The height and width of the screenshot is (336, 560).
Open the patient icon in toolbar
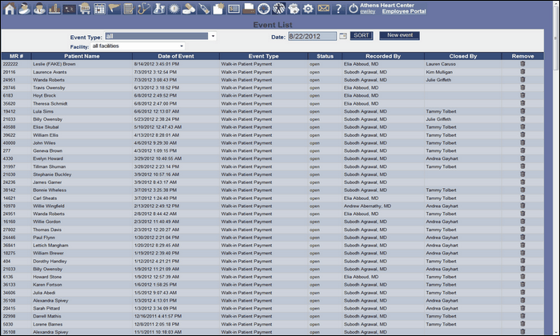pyautogui.click(x=24, y=9)
